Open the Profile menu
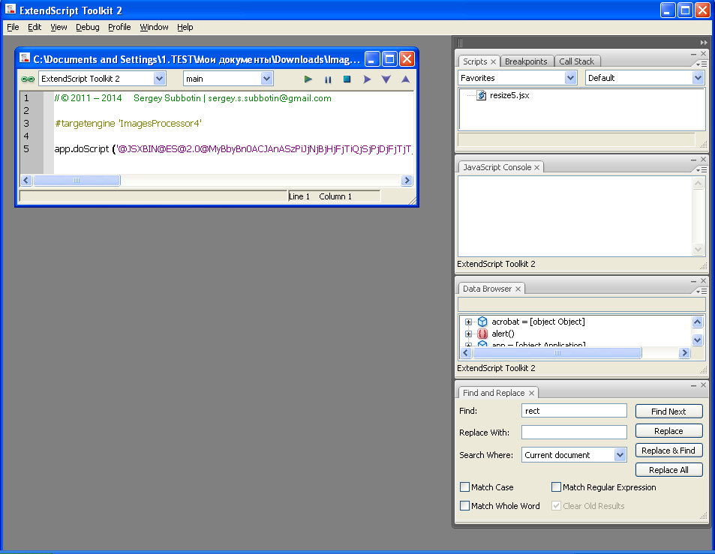This screenshot has height=554, width=715. [119, 27]
